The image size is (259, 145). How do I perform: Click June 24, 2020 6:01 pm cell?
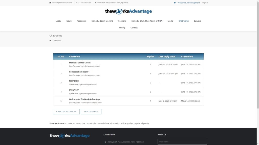168,74
